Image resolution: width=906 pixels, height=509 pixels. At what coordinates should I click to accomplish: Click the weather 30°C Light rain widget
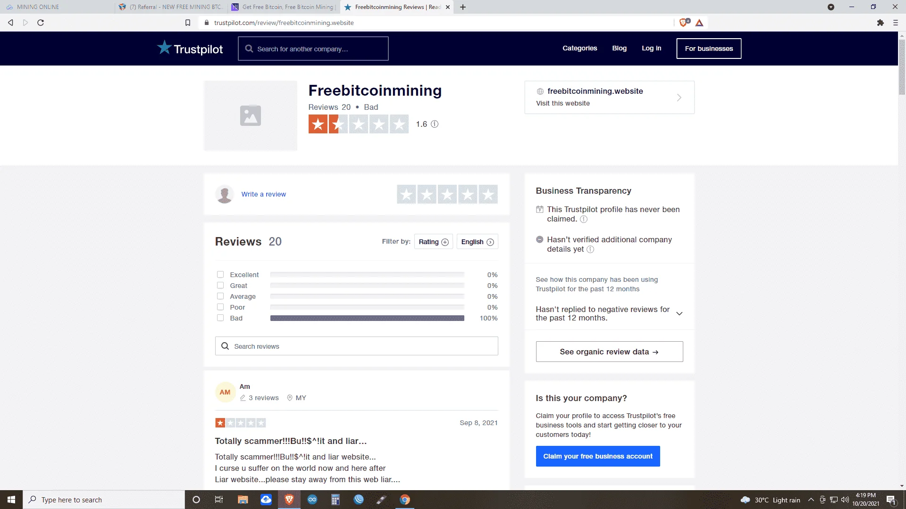[770, 500]
